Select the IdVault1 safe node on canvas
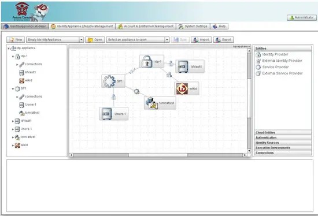This screenshot has height=216, width=318. tap(190, 66)
